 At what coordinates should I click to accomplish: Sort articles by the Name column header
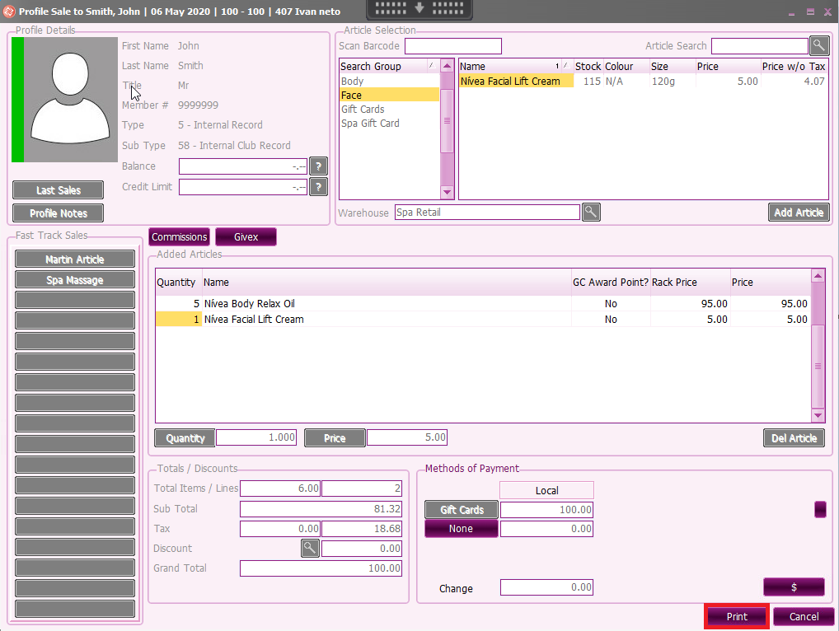pos(516,66)
